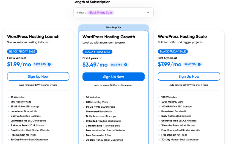
Task: Click '40k Monthly Visits' feature
Action: pyautogui.click(x=21, y=102)
